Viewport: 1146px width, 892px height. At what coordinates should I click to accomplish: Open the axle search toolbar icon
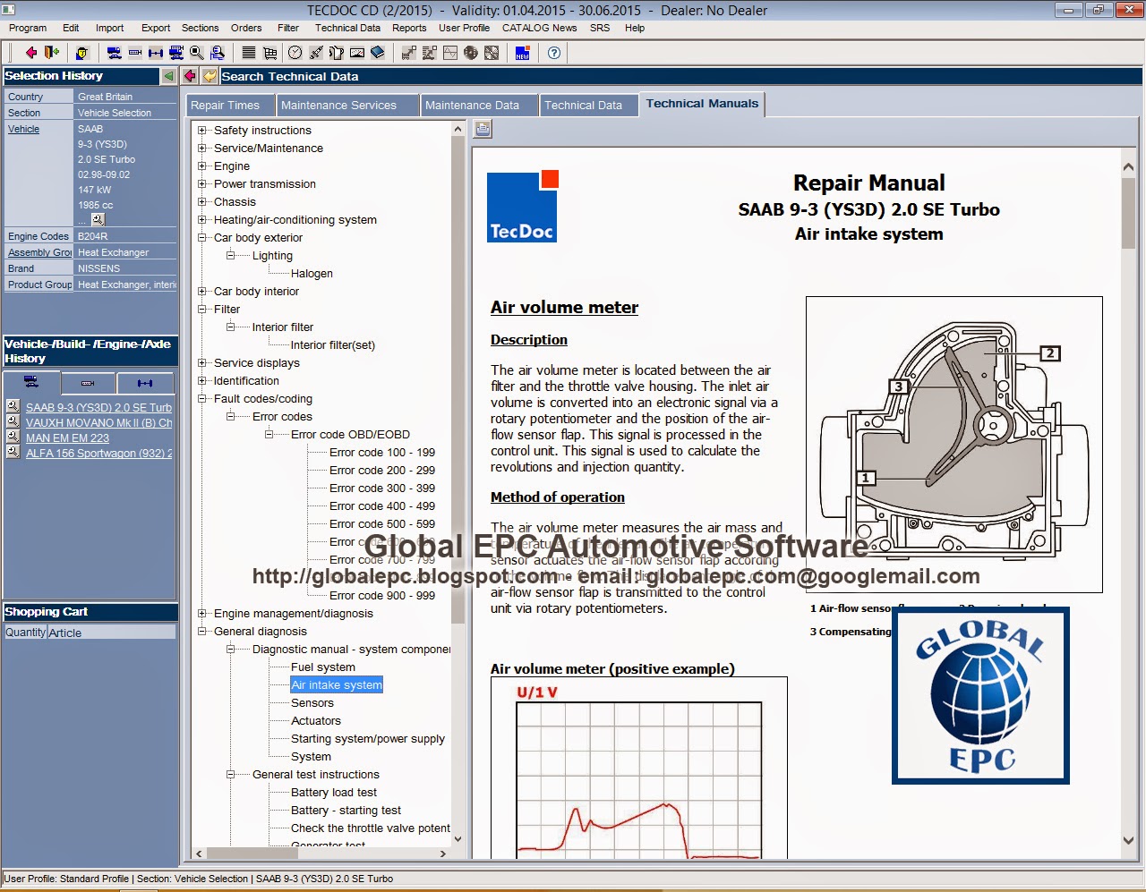pyautogui.click(x=156, y=53)
